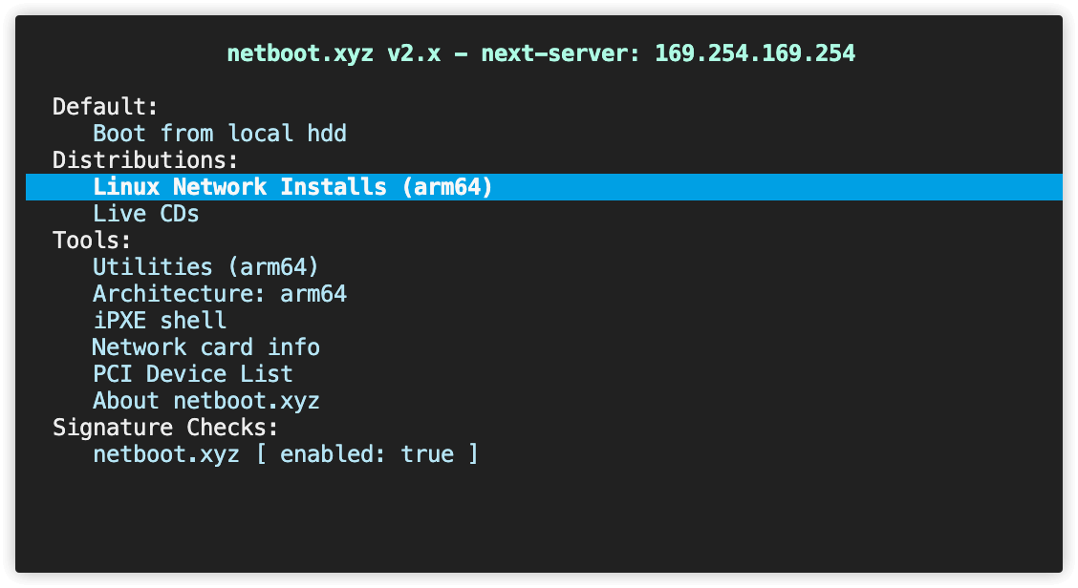Open the Live CDs entry
Screen dimensions: 1078x588
tap(145, 213)
